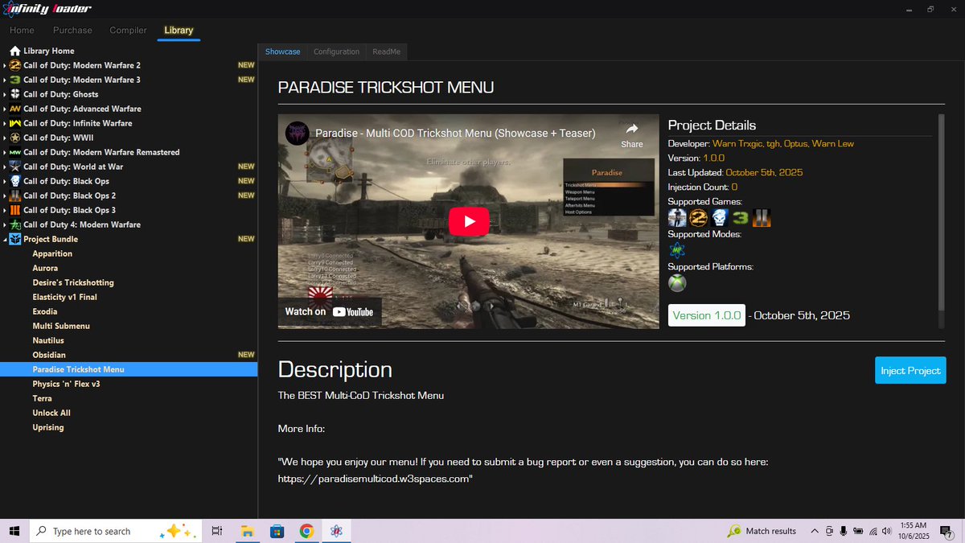Click the WWII star icon

15,138
